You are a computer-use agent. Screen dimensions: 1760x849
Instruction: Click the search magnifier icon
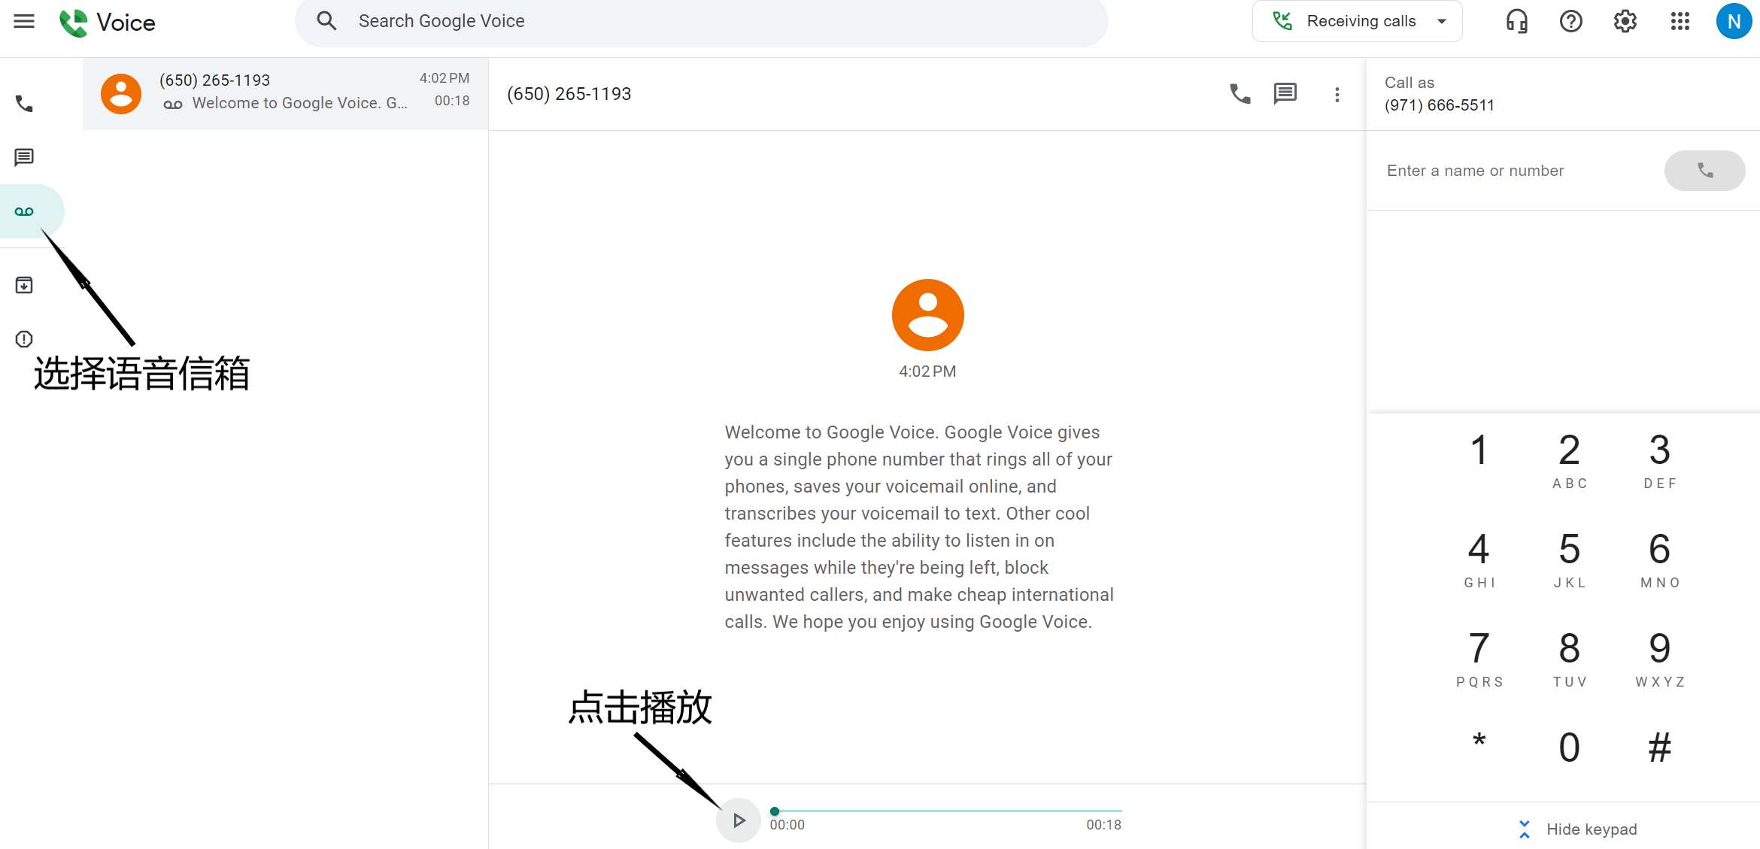point(326,21)
